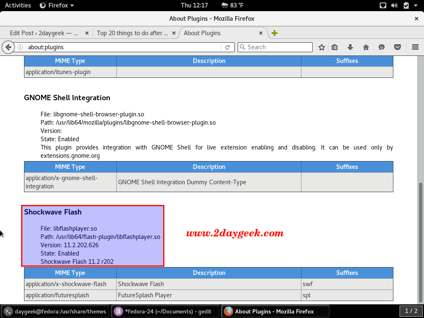Close the Top 20 things tab

174,33
